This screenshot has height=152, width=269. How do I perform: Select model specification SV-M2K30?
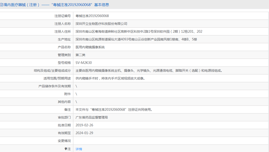coord(84,63)
